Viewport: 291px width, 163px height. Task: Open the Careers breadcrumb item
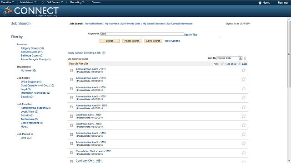tap(96, 2)
